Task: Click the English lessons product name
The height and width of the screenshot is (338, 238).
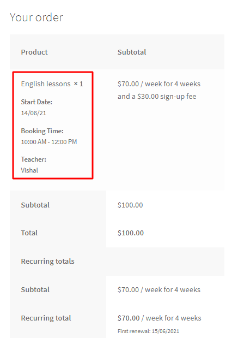Action: 46,84
